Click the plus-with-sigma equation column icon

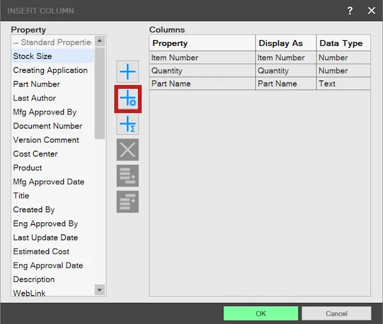click(x=128, y=124)
